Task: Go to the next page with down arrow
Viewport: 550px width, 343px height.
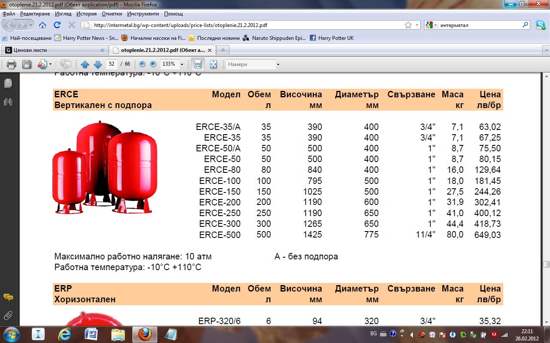Action: click(x=98, y=64)
